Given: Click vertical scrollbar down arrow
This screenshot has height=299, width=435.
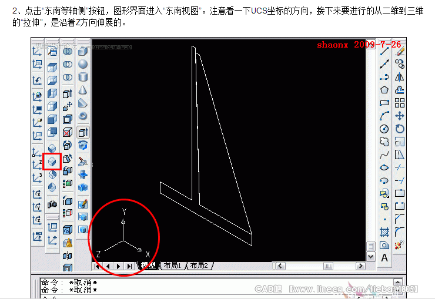Looking at the screenshot, I should pos(371,257).
